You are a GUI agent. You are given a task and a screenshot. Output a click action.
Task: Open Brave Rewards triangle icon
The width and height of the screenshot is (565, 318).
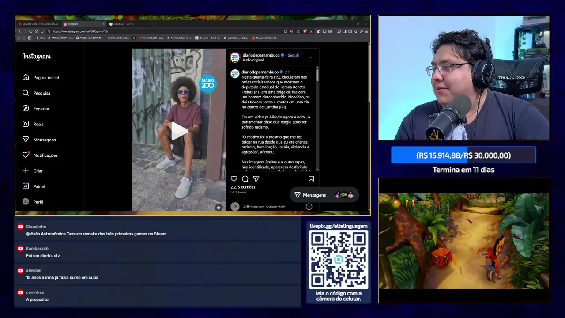click(311, 31)
